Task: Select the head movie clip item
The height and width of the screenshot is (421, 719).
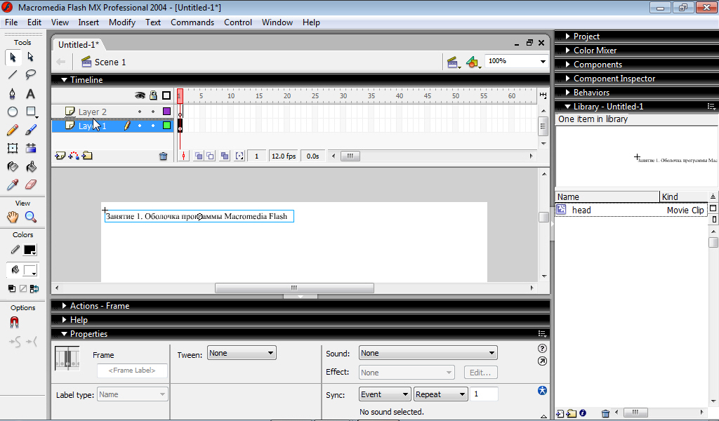Action: tap(631, 210)
